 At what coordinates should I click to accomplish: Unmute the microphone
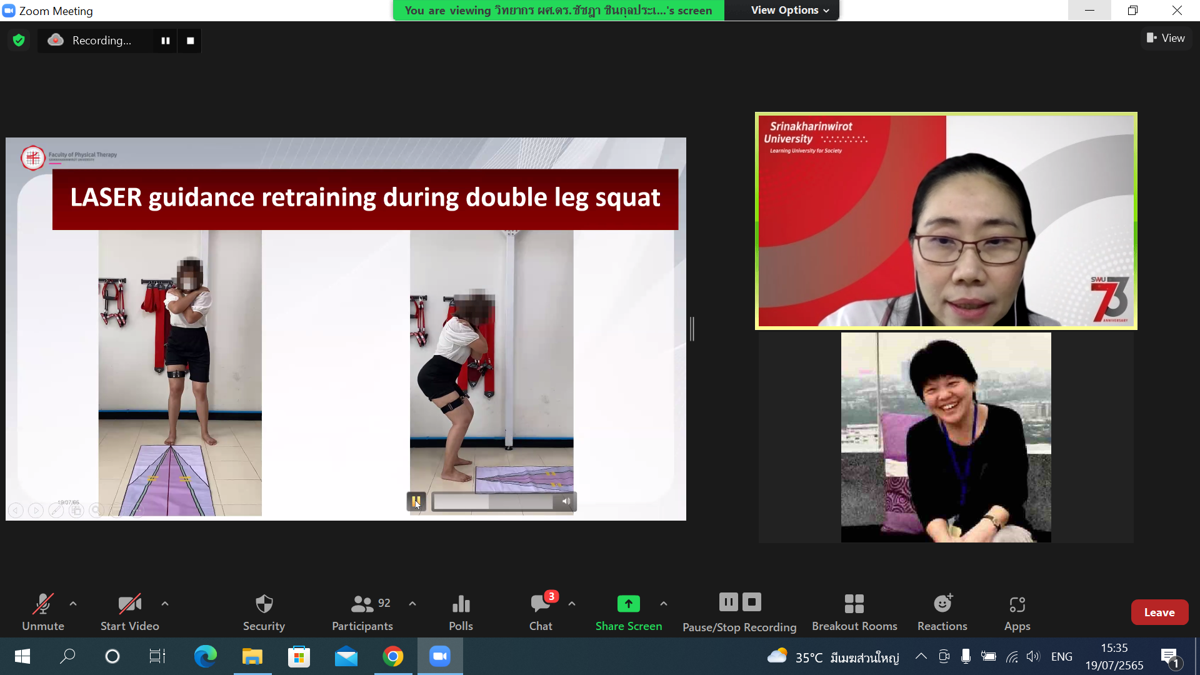(42, 604)
